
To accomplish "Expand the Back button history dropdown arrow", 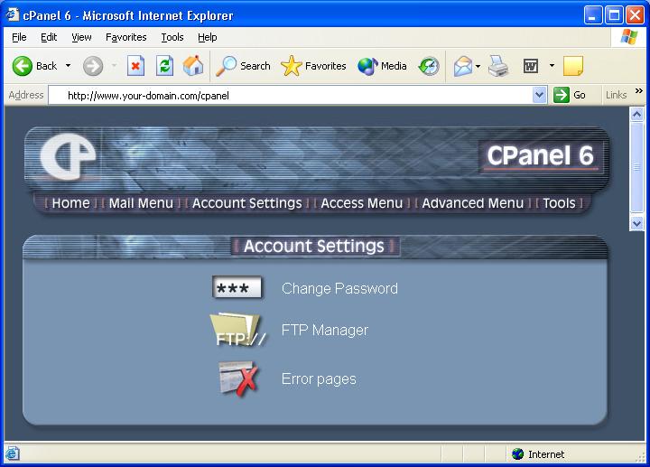I will click(68, 66).
